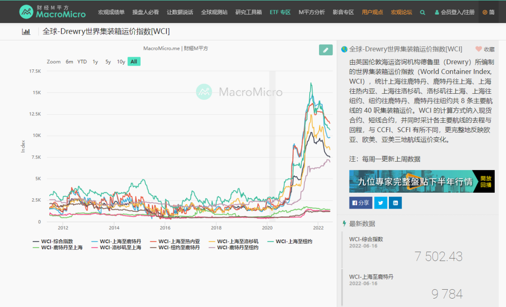Open 会员登入/注册 login link
This screenshot has height=307, width=506.
454,12
